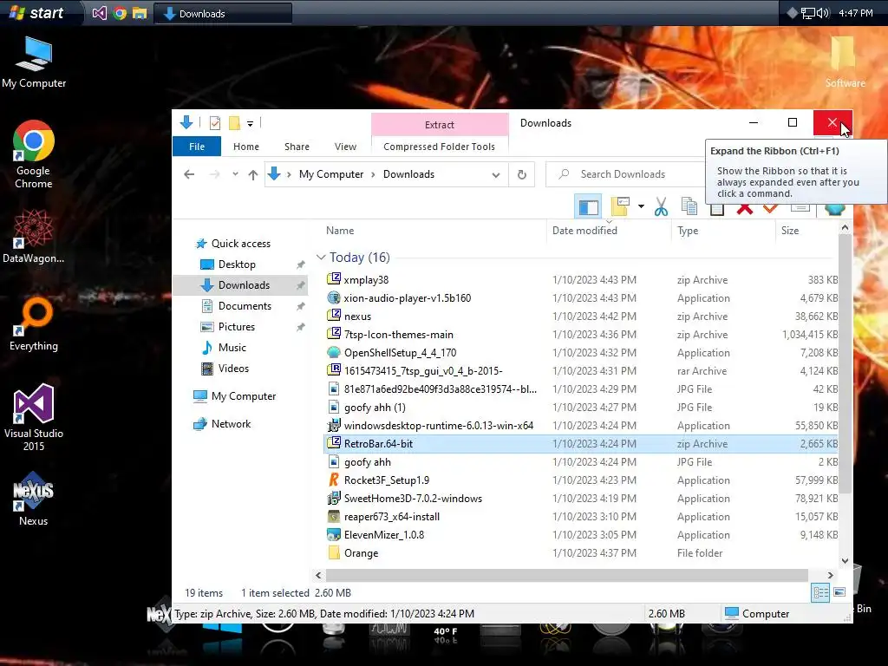Copy with the two-pages toolbar icon

(x=689, y=206)
